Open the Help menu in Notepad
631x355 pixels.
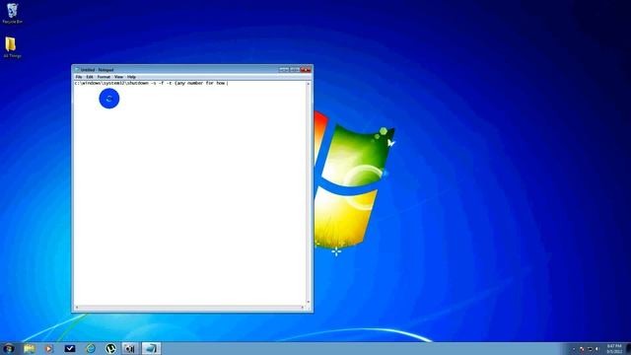[x=131, y=77]
